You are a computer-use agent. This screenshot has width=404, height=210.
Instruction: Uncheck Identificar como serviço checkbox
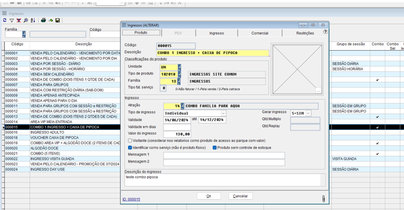pyautogui.click(x=130, y=148)
